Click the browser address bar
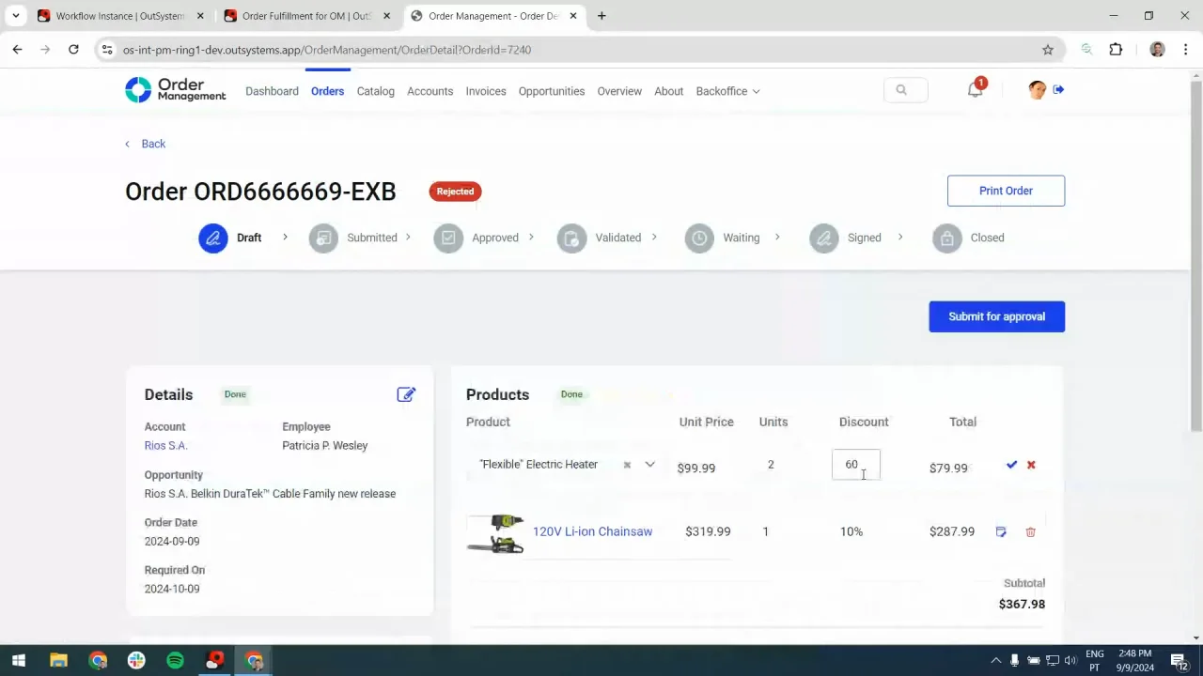1203x676 pixels. pyautogui.click(x=573, y=50)
